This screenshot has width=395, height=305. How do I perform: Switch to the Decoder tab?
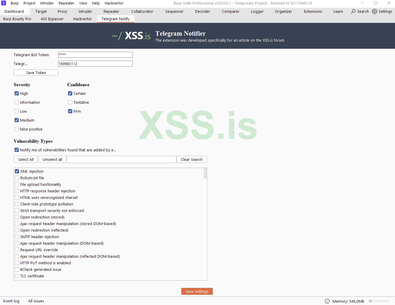[x=203, y=11]
